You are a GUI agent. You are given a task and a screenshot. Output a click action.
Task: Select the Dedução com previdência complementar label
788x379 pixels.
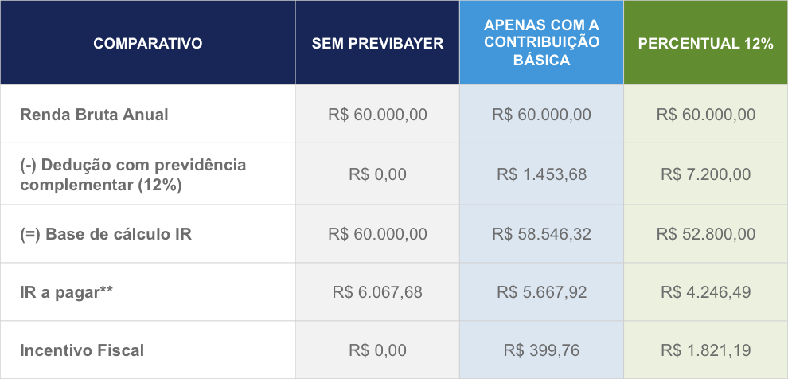[x=133, y=174]
